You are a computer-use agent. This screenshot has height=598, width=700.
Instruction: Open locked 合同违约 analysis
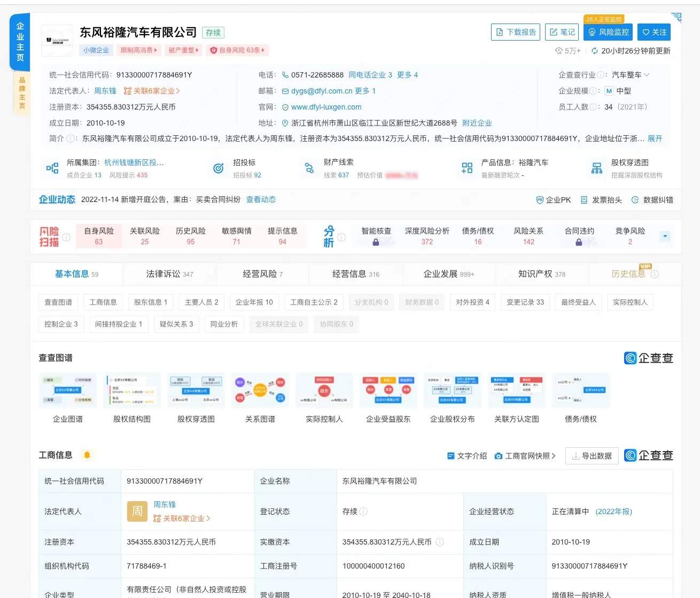pos(579,236)
